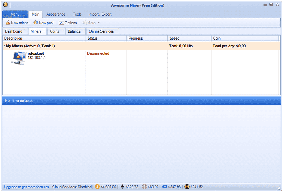Image resolution: width=283 pixels, height=192 pixels.
Task: Open the Tools ribbon tab
Action: tap(77, 14)
